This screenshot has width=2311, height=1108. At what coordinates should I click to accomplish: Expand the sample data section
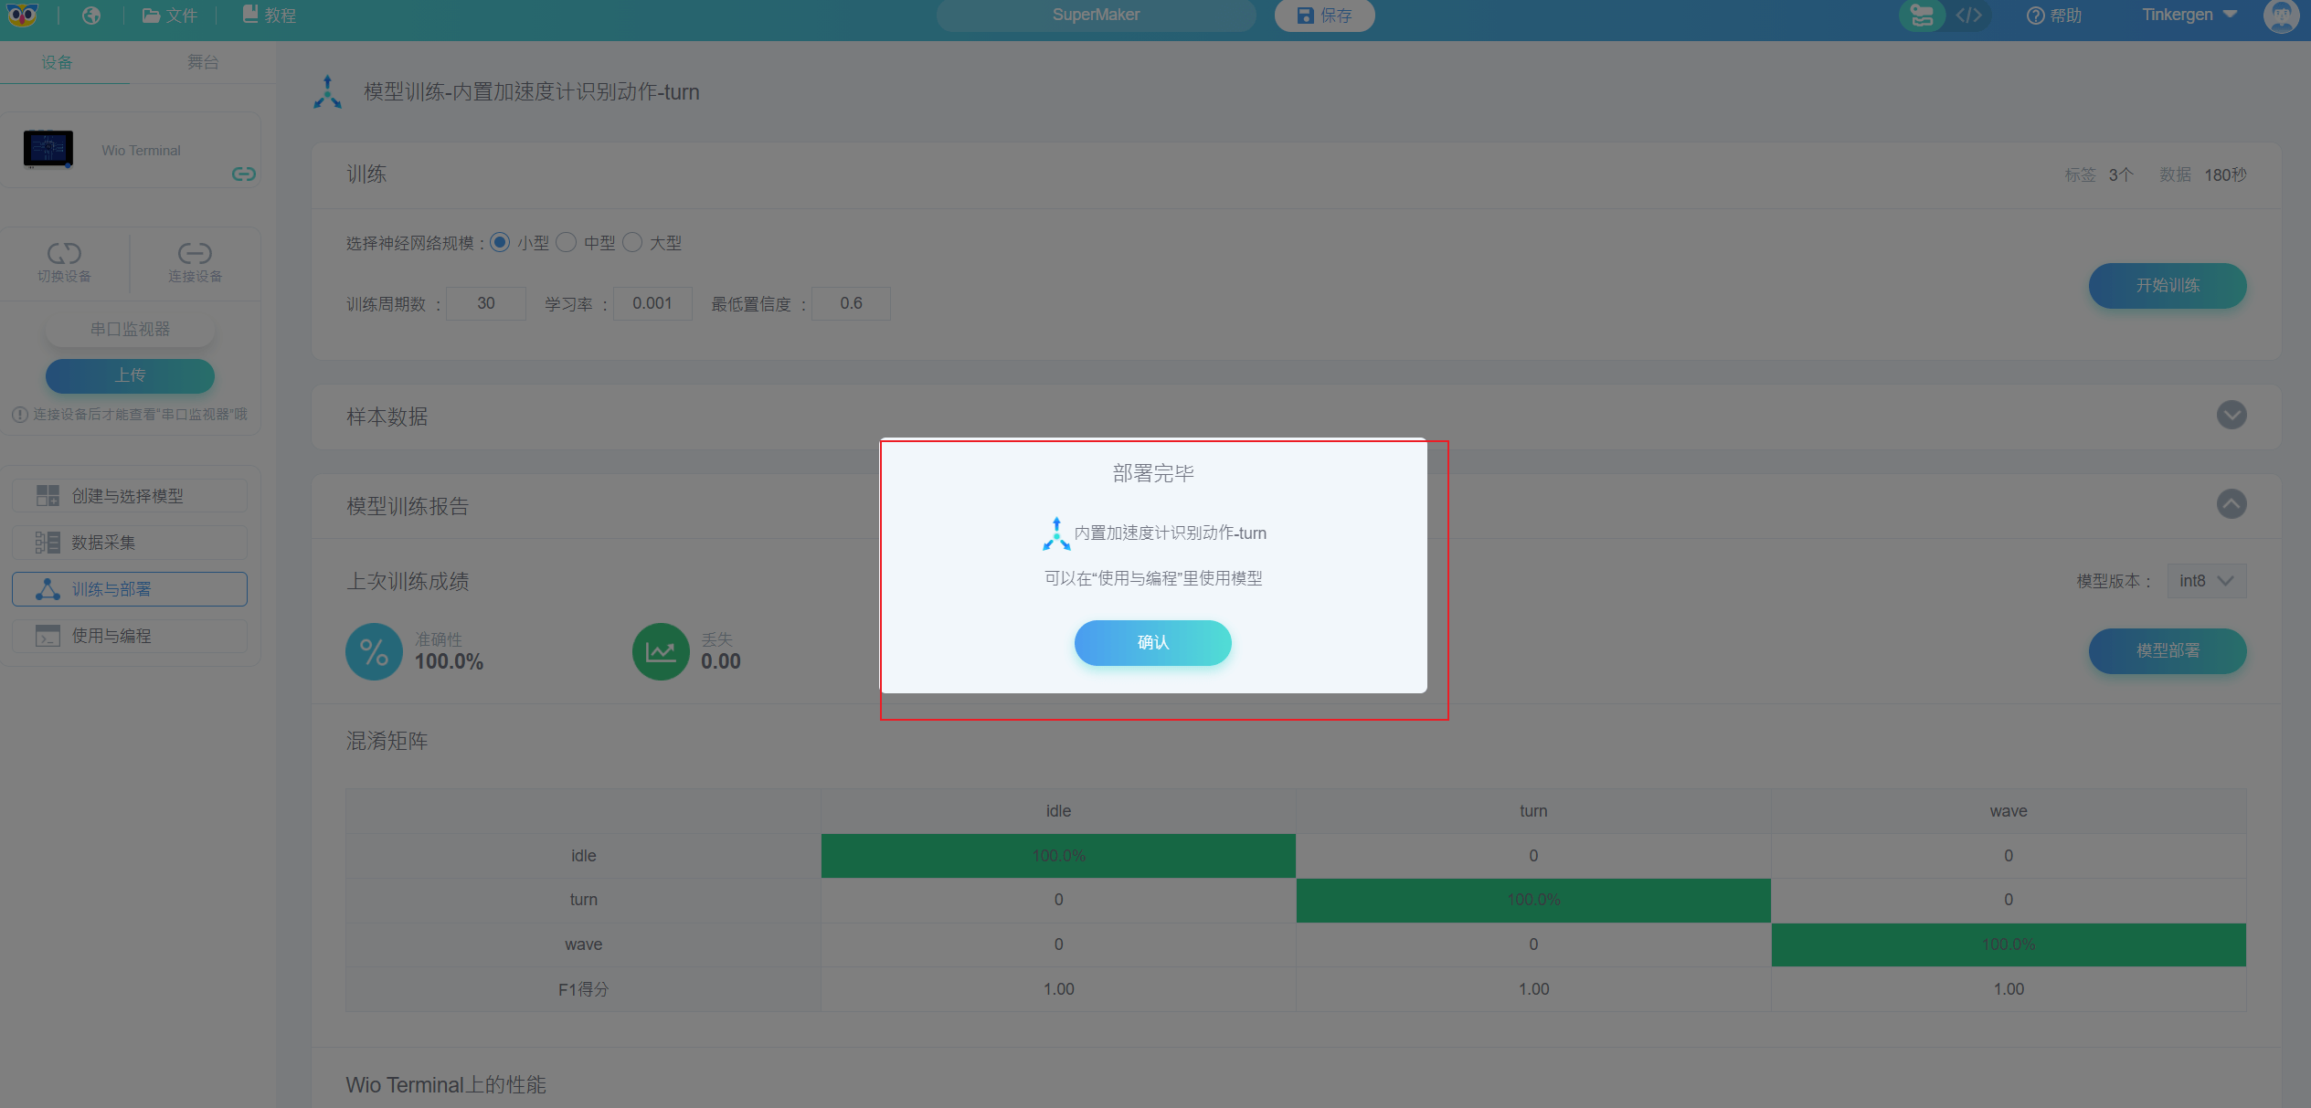[2231, 416]
